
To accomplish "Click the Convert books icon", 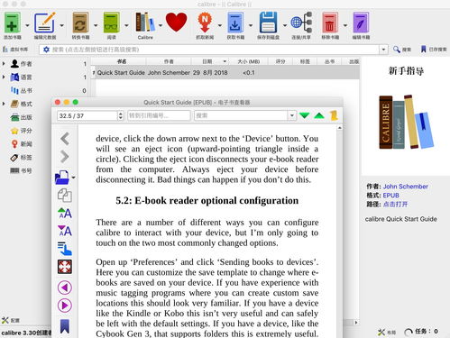I will [x=80, y=23].
